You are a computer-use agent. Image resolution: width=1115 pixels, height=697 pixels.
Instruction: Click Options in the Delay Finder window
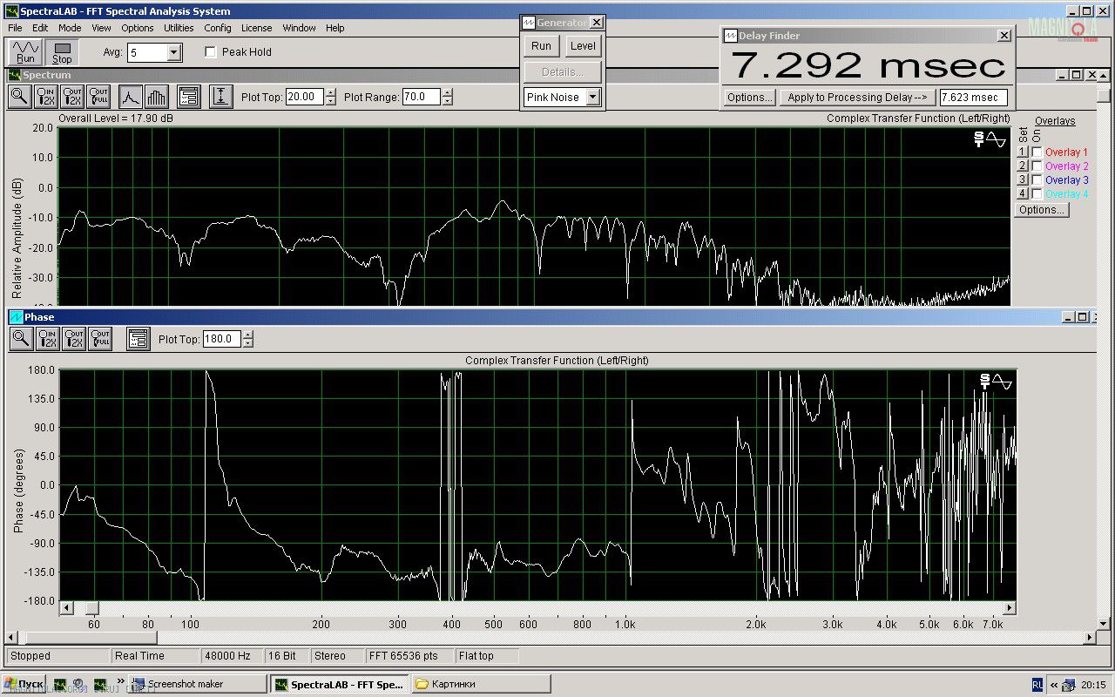point(749,98)
